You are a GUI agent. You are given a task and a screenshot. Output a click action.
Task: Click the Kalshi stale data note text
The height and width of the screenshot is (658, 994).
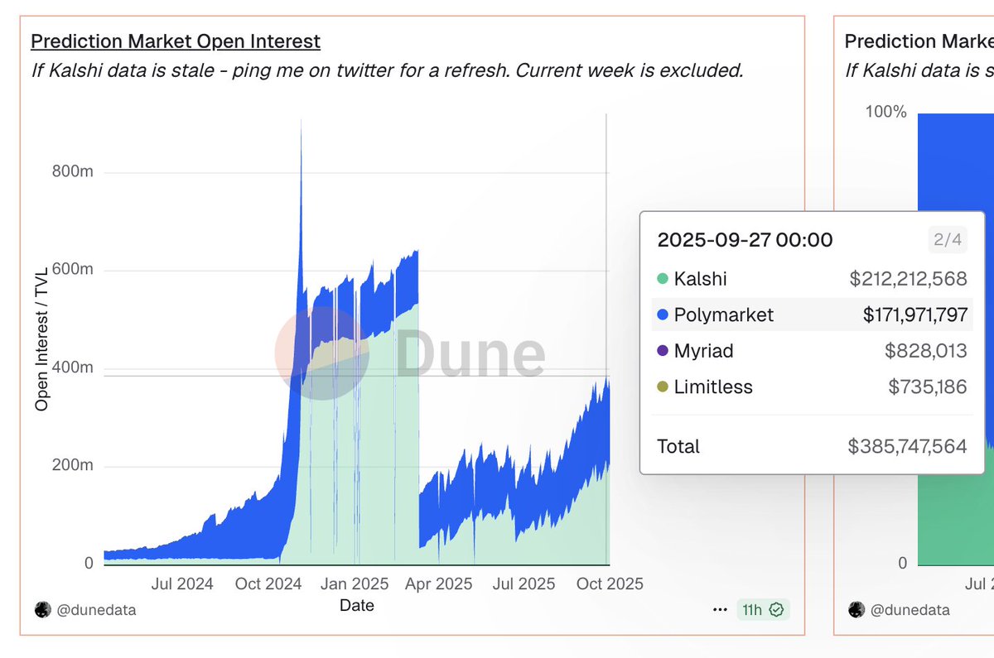coord(387,70)
